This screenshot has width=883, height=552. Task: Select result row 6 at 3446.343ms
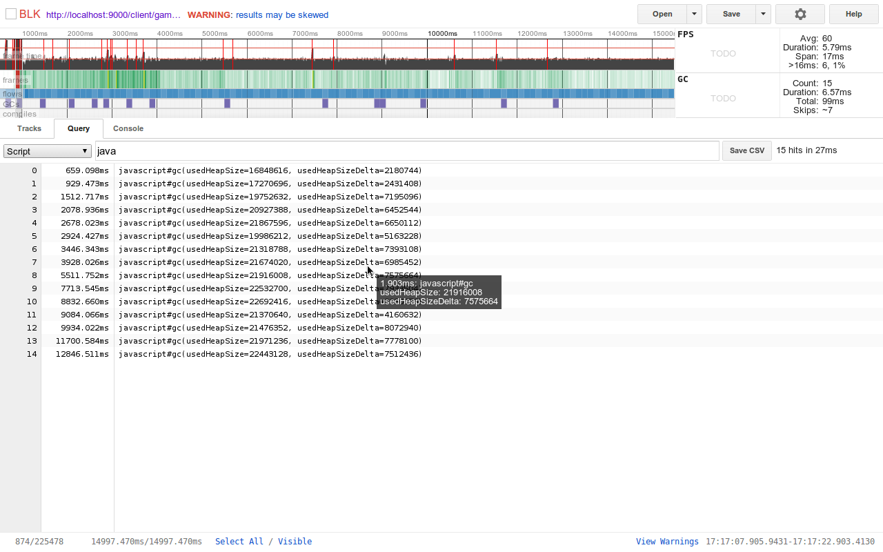pos(441,249)
